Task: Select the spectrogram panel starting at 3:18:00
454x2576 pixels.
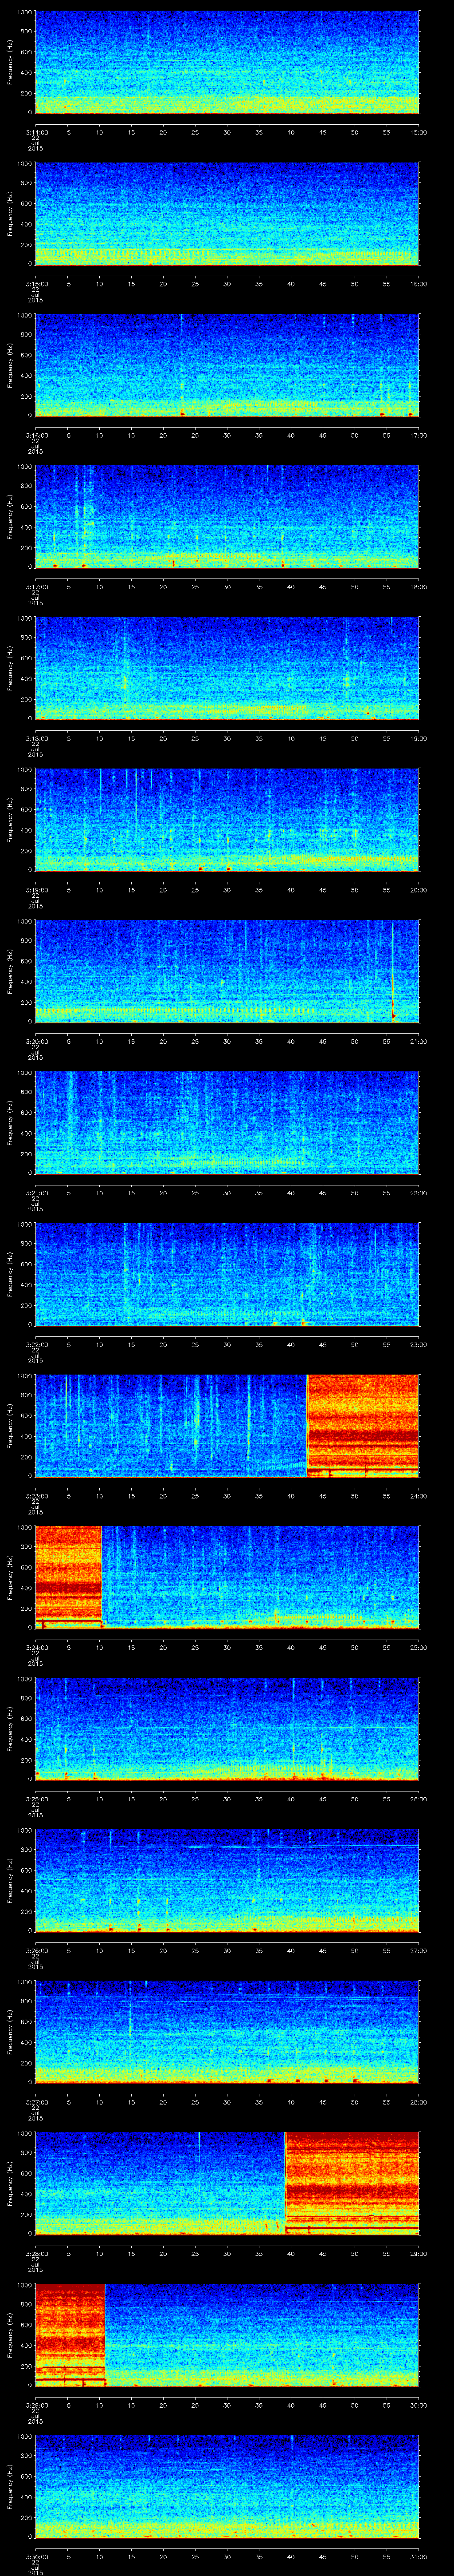Action: click(x=227, y=668)
